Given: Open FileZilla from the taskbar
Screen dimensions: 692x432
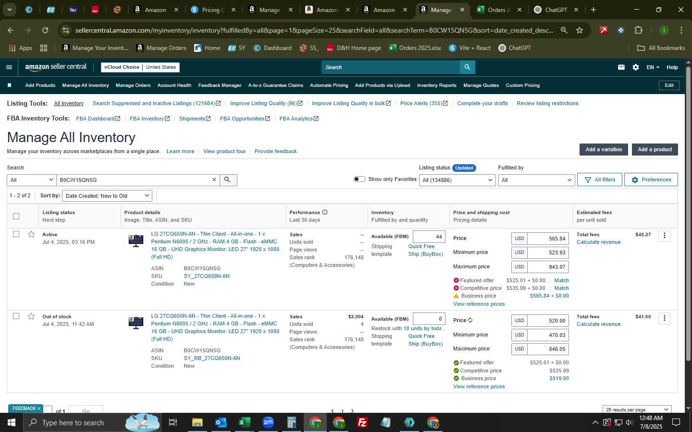Looking at the screenshot, I should (362, 422).
